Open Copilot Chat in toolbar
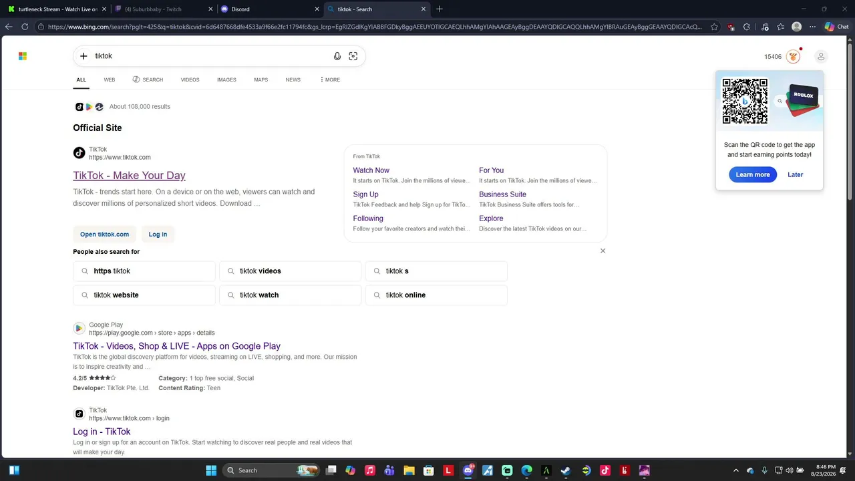 [837, 27]
